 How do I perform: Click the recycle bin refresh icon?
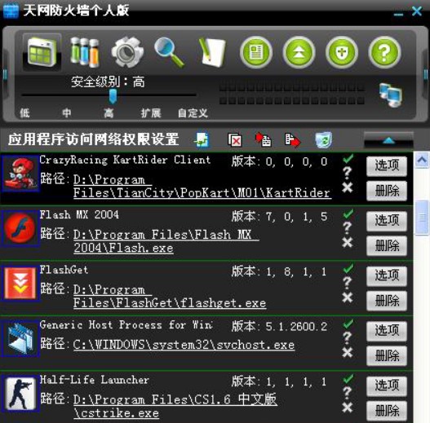[x=324, y=139]
